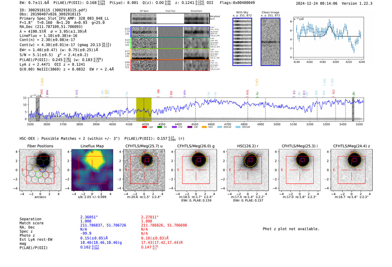Click the orange HeII legend swatch
This screenshot has height=267, width=392.
tap(204, 127)
